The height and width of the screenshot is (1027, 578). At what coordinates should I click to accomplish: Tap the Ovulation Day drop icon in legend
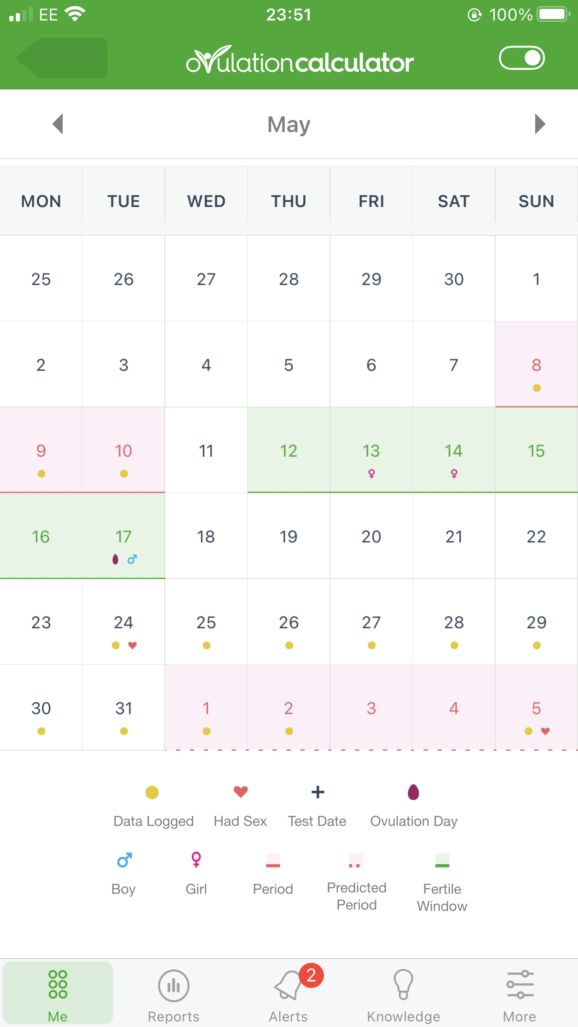coord(413,792)
